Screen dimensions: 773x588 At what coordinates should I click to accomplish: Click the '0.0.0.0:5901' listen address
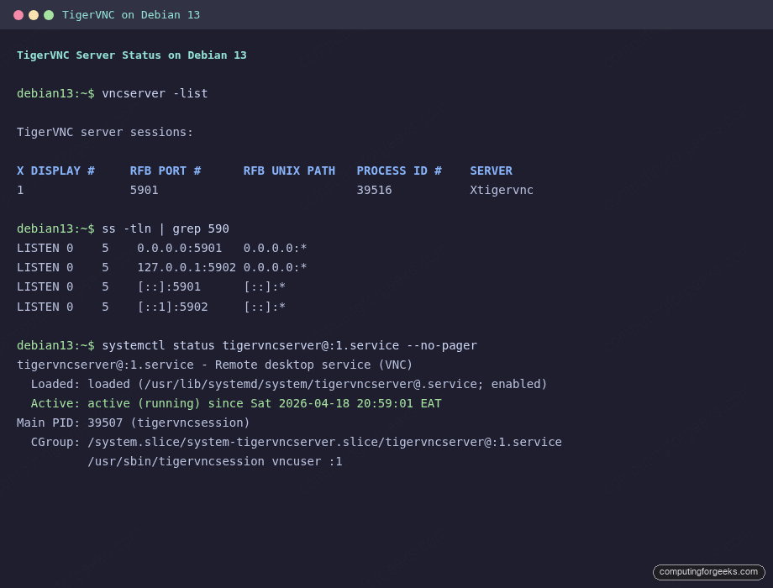coord(180,249)
